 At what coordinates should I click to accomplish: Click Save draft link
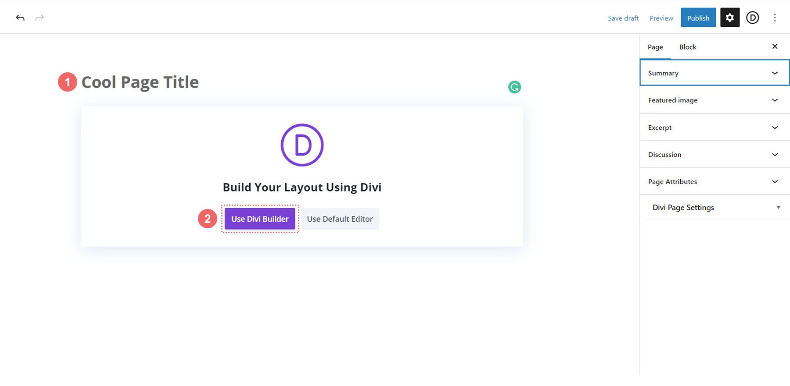pyautogui.click(x=623, y=18)
